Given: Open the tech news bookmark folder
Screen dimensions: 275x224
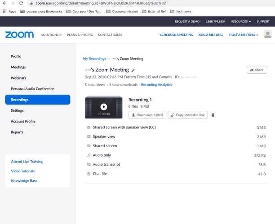Looking at the screenshot, I should [181, 11].
